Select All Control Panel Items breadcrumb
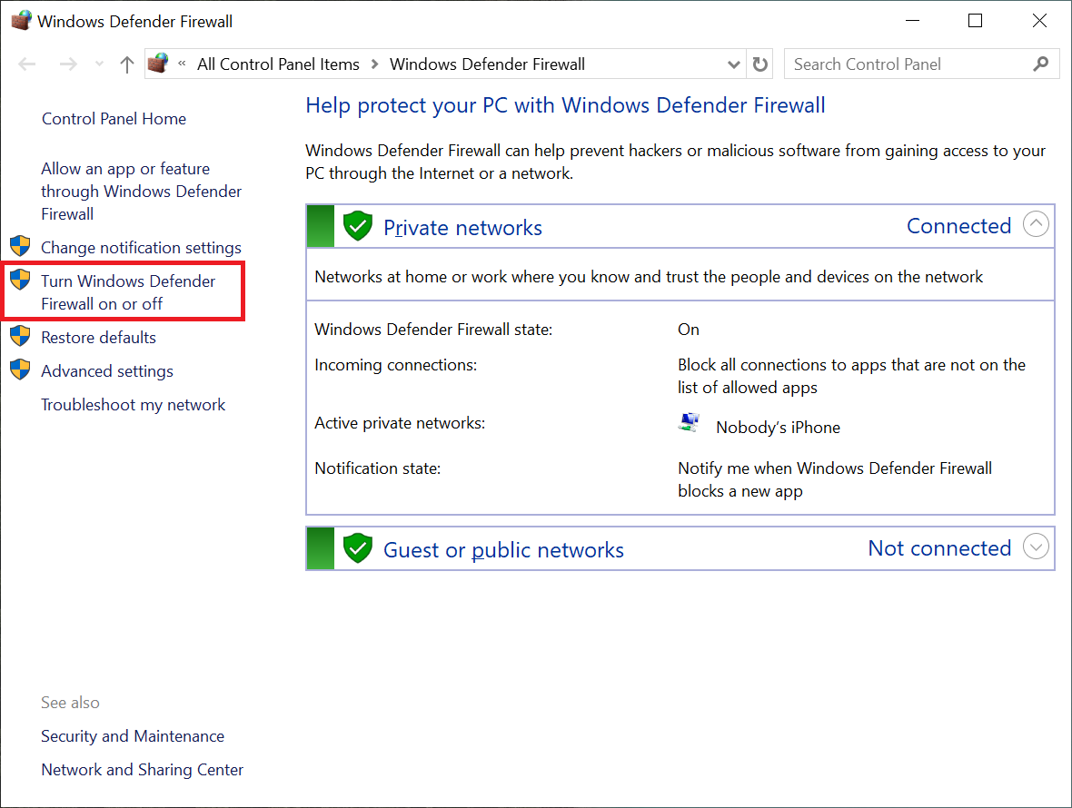 pos(278,64)
